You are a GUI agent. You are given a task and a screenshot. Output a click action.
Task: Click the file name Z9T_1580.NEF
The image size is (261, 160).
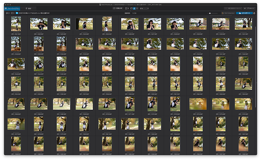84,134
